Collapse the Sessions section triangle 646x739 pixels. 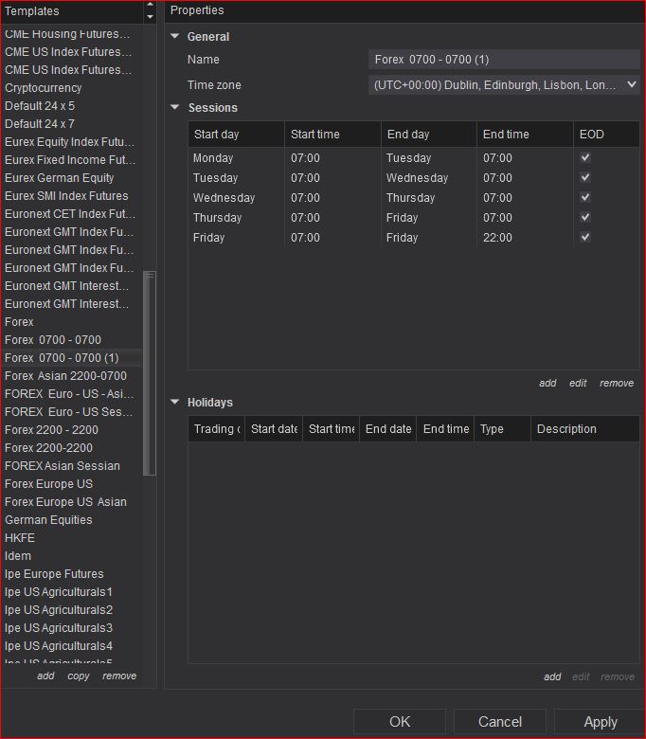pyautogui.click(x=175, y=107)
